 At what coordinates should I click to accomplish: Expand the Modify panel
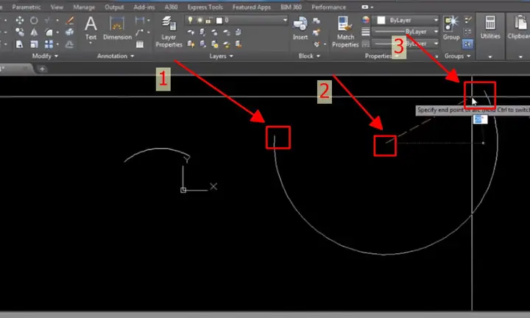tap(45, 56)
